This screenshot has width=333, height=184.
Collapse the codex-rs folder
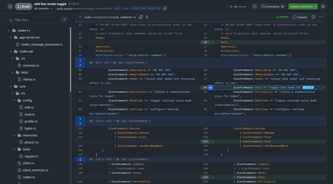pyautogui.click(x=9, y=30)
